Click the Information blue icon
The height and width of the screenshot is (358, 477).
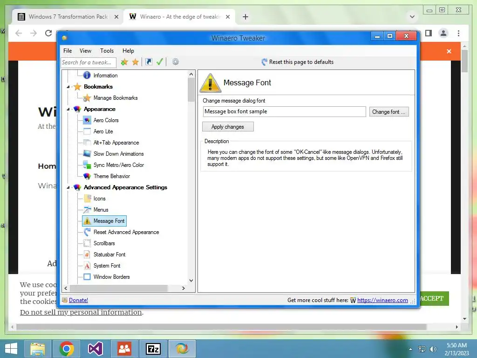(x=87, y=75)
